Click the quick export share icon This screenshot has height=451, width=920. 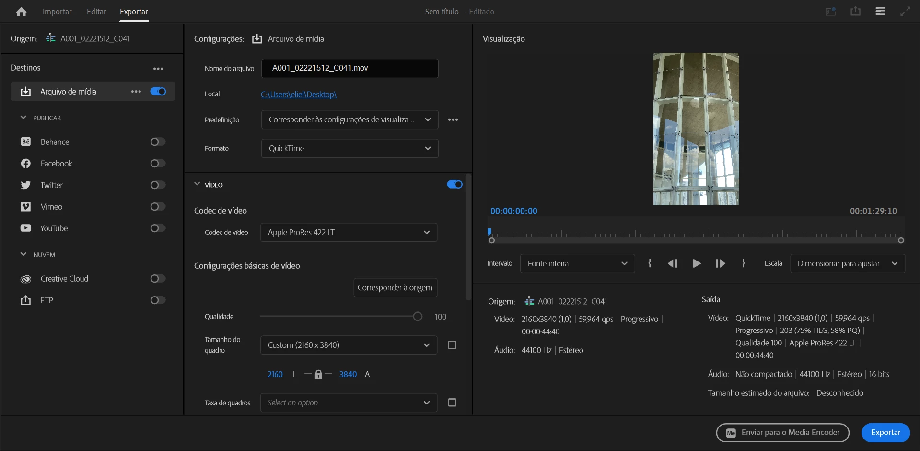pos(855,11)
